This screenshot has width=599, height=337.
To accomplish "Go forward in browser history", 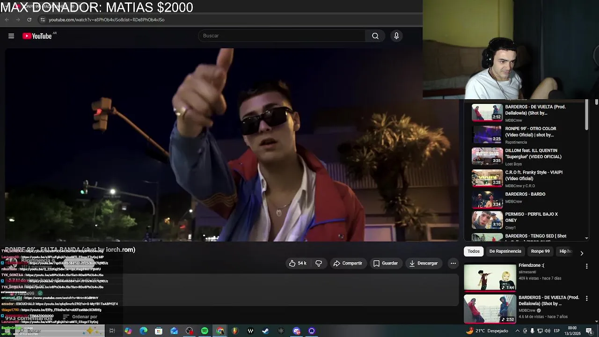I will (x=18, y=20).
